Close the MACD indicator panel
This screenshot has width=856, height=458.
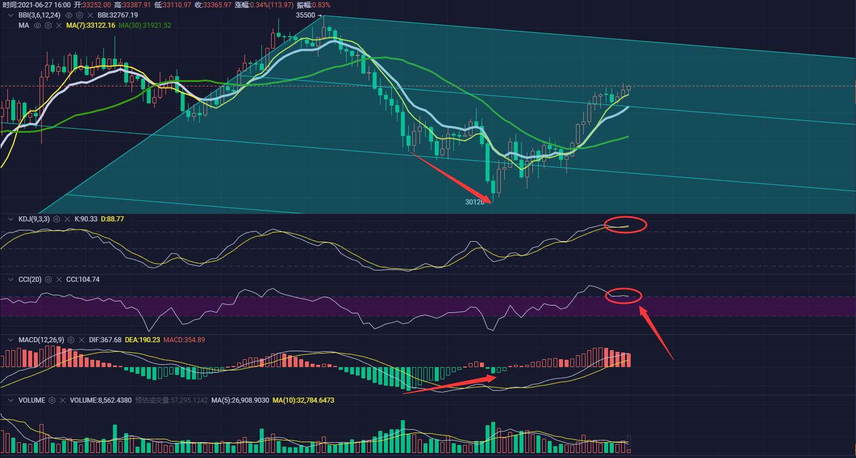click(x=81, y=340)
